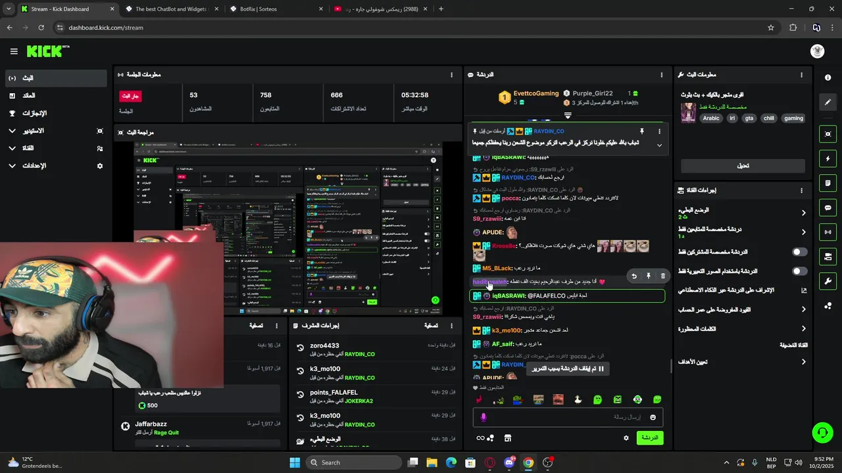Click the تعديل edit button in stream info

click(x=743, y=166)
